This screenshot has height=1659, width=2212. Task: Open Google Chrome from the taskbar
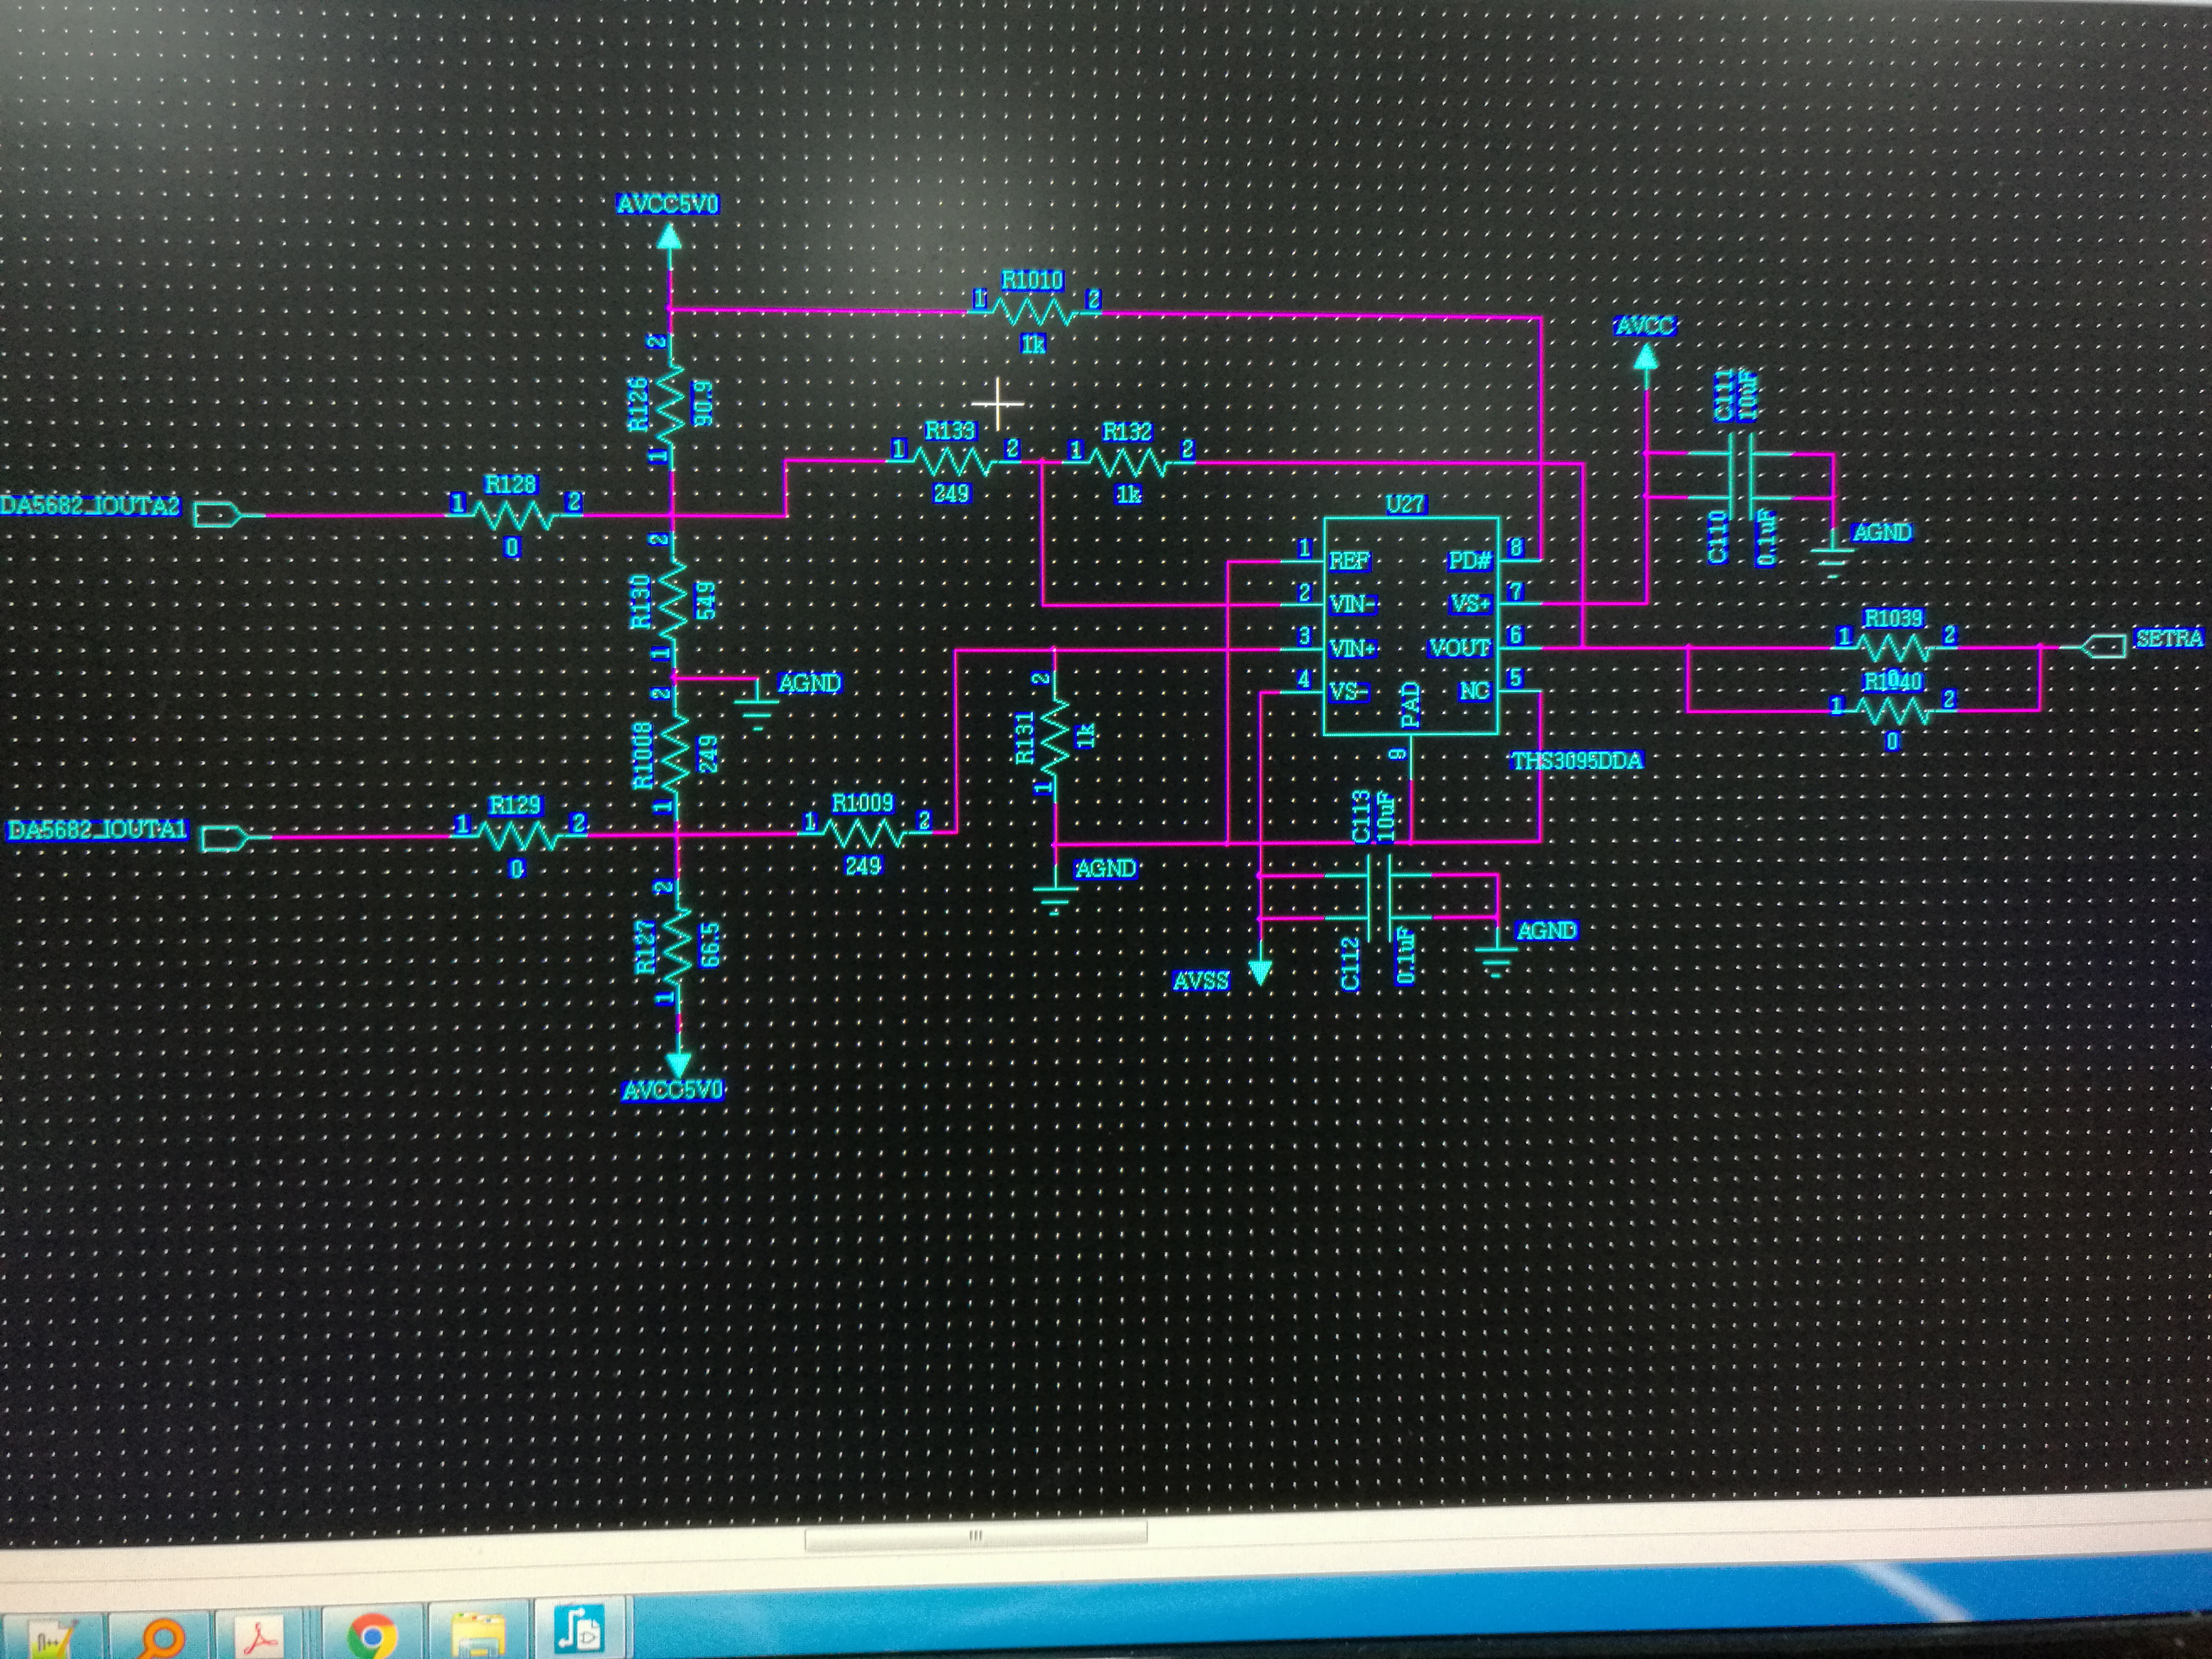(x=371, y=1636)
